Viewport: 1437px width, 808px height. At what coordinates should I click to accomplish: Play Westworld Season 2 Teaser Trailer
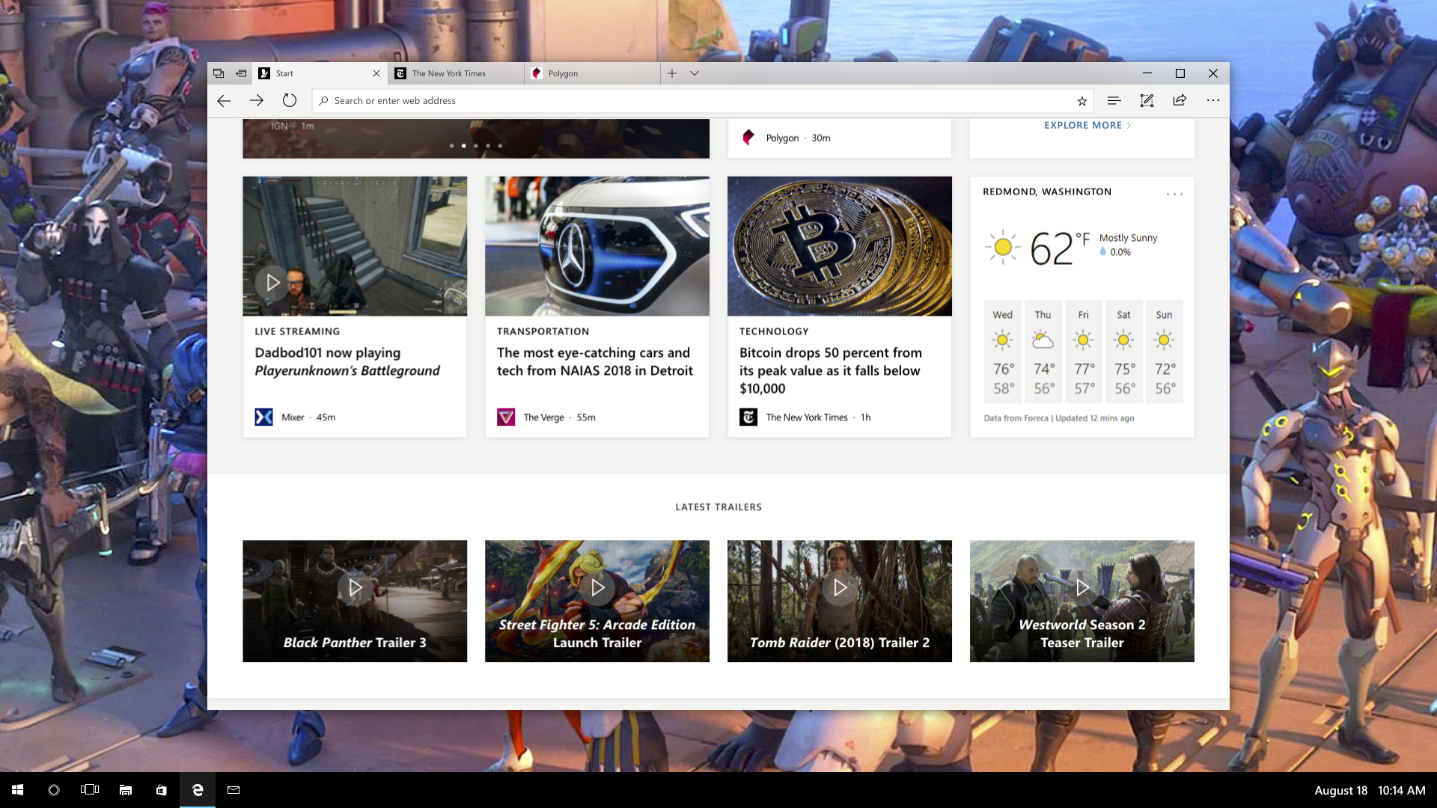pyautogui.click(x=1082, y=588)
